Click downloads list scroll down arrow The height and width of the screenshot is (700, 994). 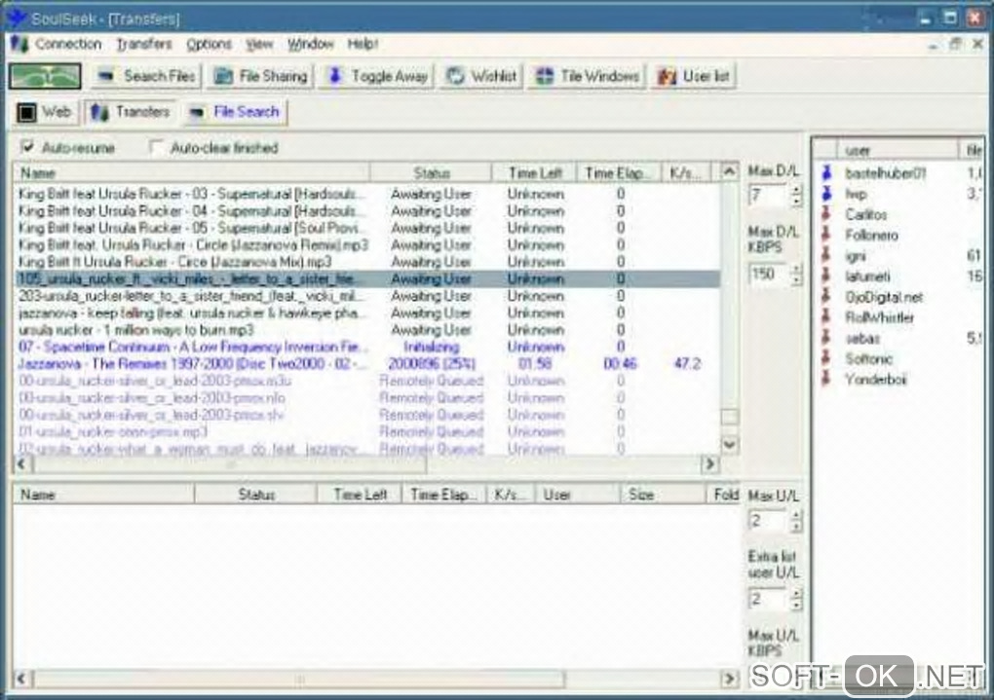tap(729, 445)
